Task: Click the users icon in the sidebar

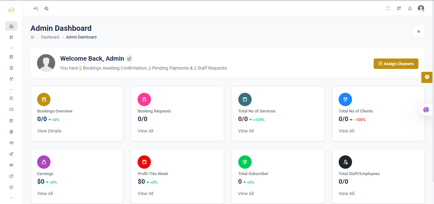Action: pos(11,99)
